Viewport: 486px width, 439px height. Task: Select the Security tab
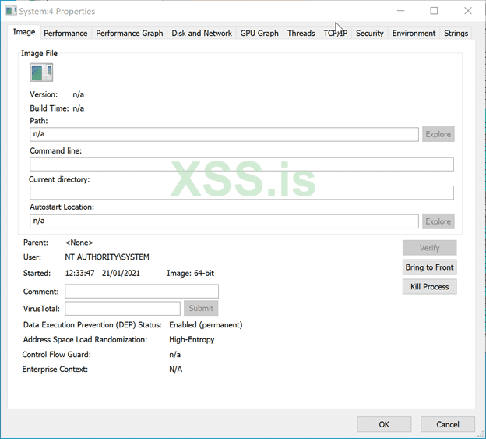point(369,33)
